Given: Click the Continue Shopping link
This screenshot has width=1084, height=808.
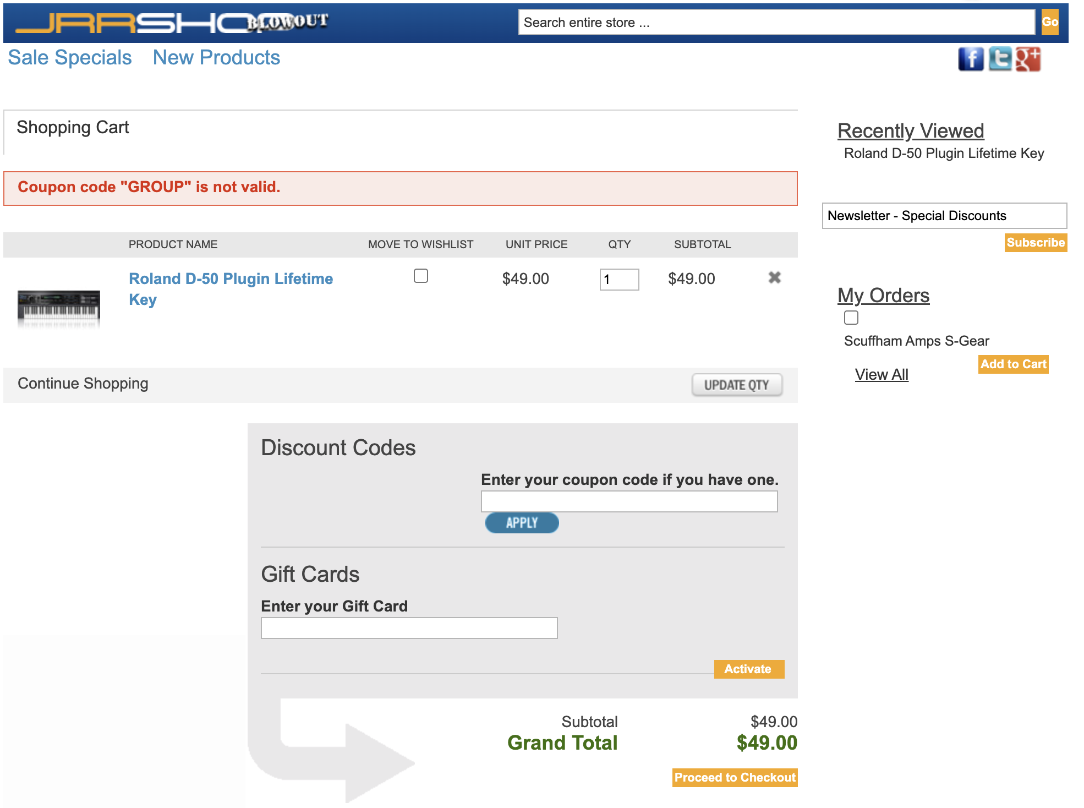Looking at the screenshot, I should pyautogui.click(x=83, y=384).
